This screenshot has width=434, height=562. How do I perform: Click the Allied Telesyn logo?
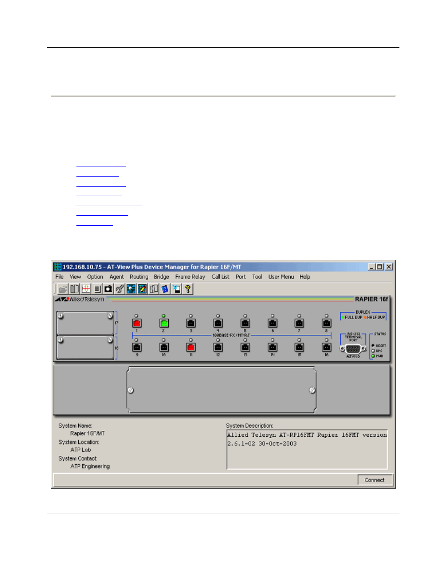coord(80,299)
